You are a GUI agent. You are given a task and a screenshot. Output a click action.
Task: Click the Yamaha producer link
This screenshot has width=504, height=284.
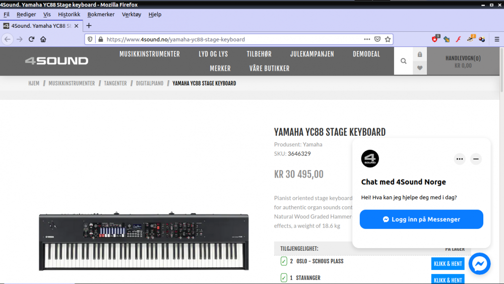[312, 144]
